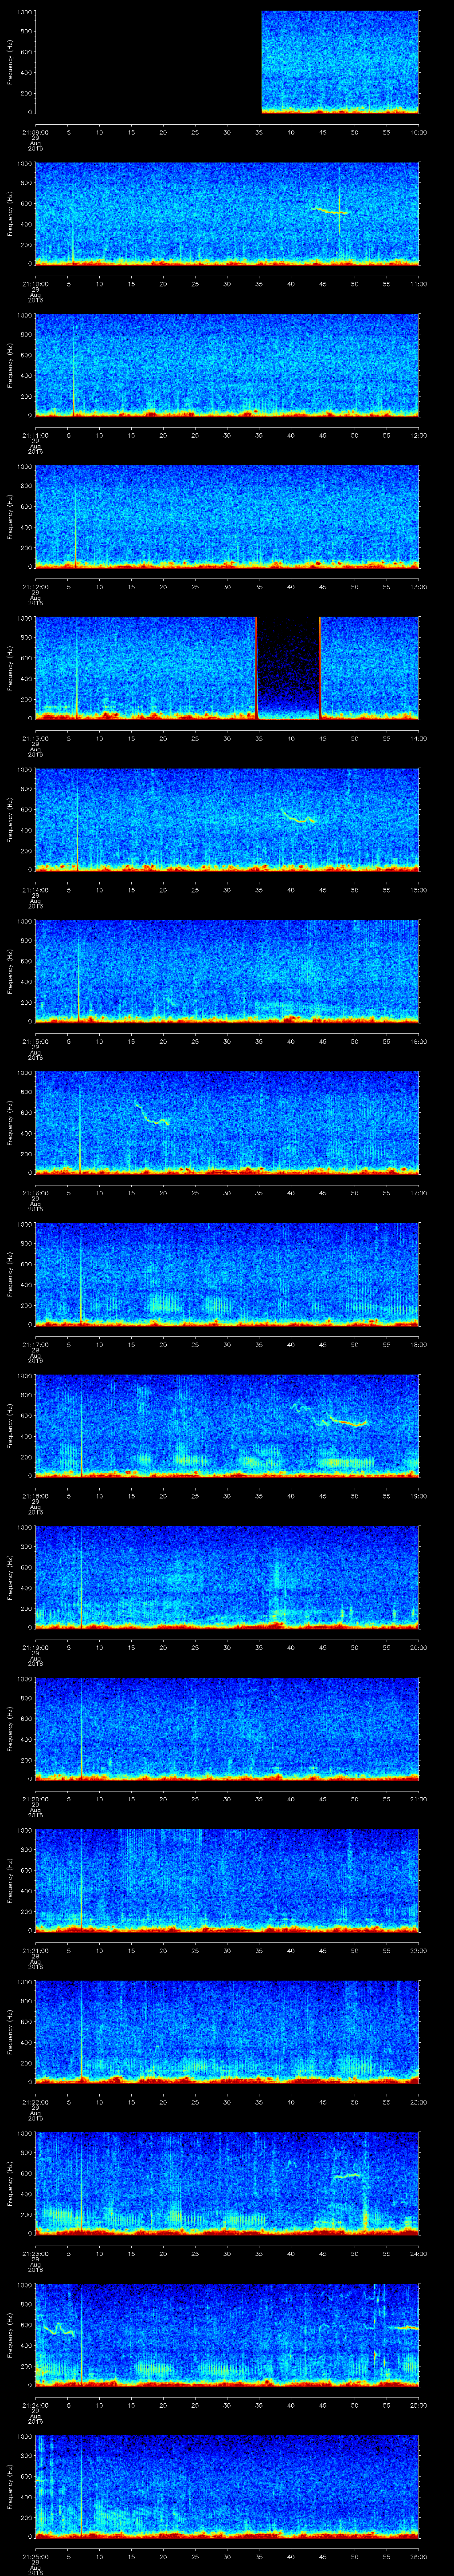Click the 21:13:00 start time label
The width and height of the screenshot is (454, 2576).
click(x=35, y=738)
